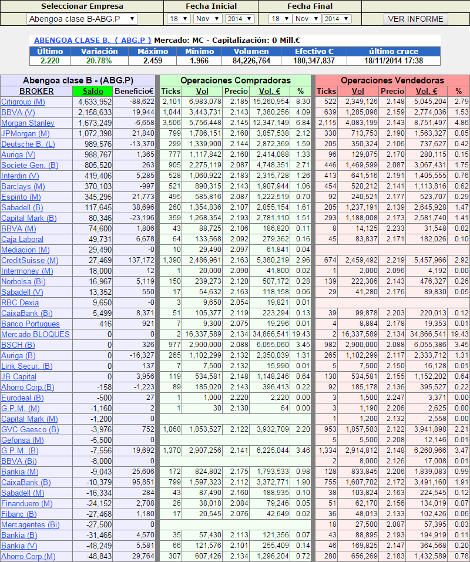470x562 pixels.
Task: Sort by the green Saldo column header
Action: [93, 92]
